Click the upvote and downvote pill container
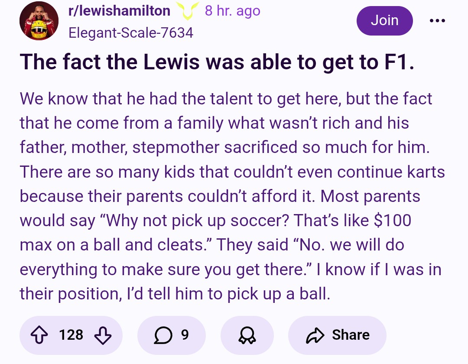 tap(71, 335)
